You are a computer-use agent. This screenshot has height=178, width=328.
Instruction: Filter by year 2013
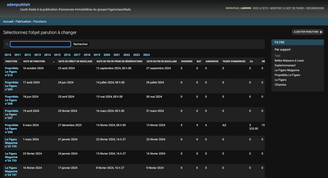coord(37,55)
